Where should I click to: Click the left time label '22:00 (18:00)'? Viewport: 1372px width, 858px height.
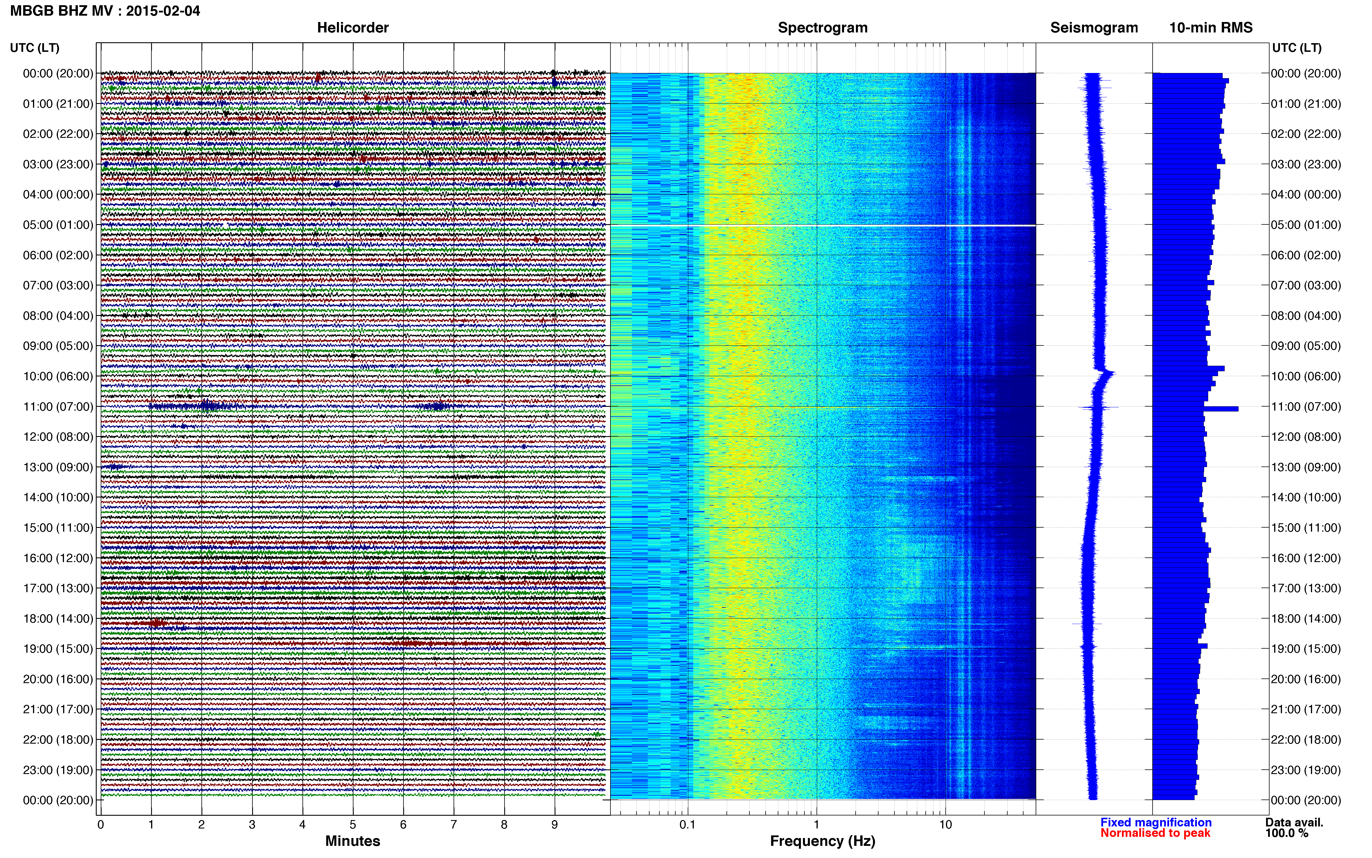click(x=58, y=739)
